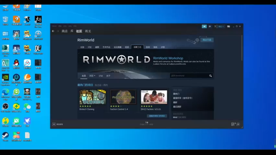Open the announcements megaphone button in Steam

coord(204,27)
